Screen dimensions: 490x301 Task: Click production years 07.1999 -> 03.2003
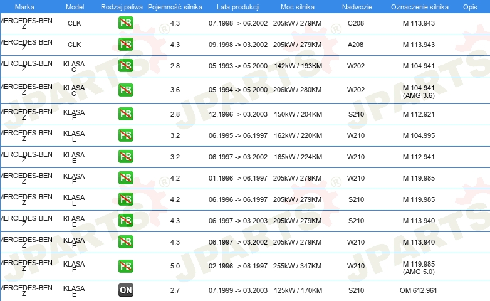coord(238,290)
